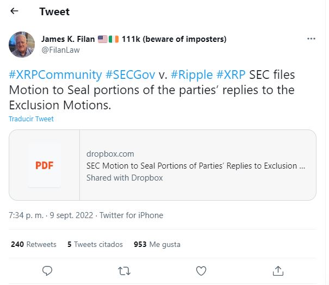
Task: Click the retweet arrows icon
Action: [x=124, y=270]
